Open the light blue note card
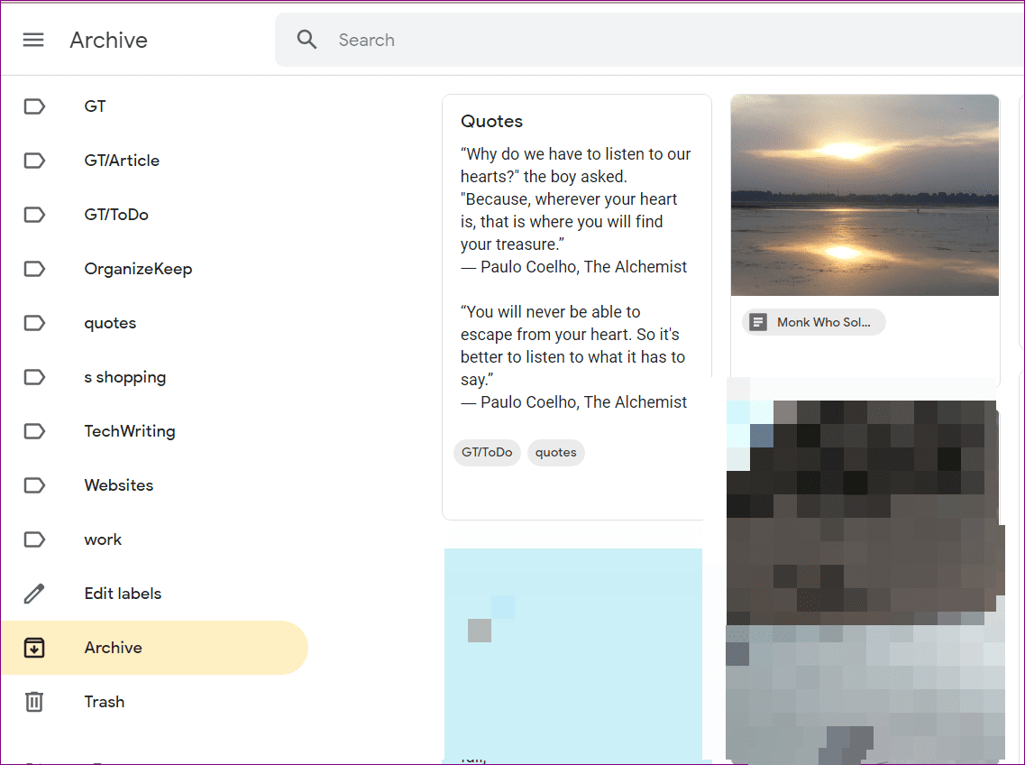Image resolution: width=1025 pixels, height=765 pixels. click(573, 654)
